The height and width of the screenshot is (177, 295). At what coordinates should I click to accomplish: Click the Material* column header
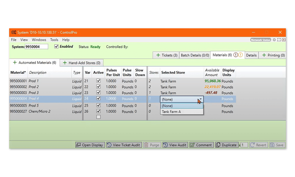point(18,72)
